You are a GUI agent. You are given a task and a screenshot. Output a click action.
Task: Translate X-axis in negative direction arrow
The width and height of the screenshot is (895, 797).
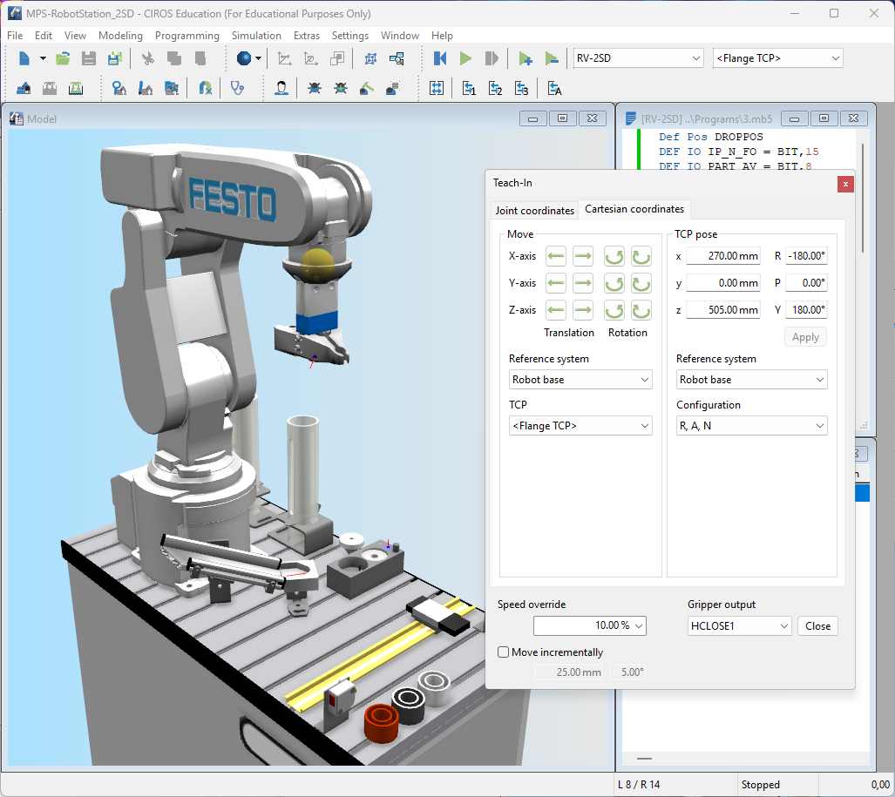coord(555,256)
